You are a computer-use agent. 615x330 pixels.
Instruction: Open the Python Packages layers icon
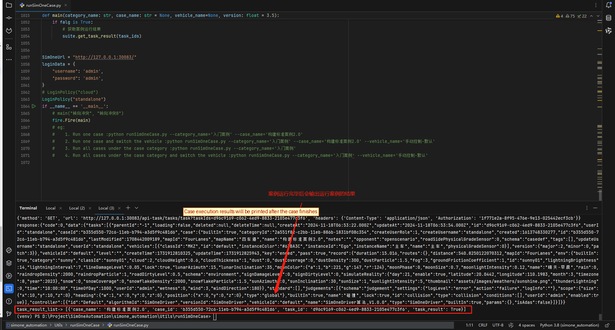click(x=9, y=263)
